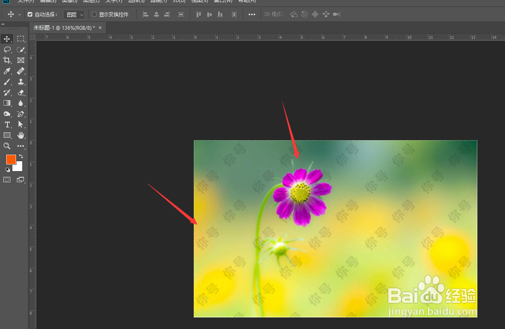This screenshot has height=329, width=505.
Task: Open the 窗口(W) menu
Action: click(223, 1)
